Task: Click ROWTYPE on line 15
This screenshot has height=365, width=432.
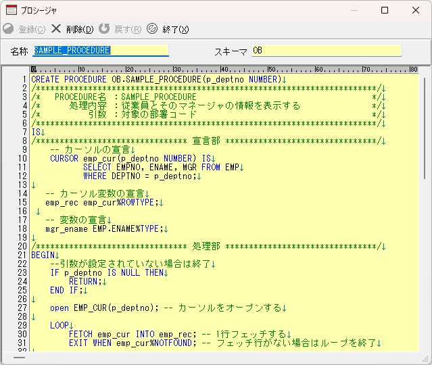Action: click(x=137, y=203)
